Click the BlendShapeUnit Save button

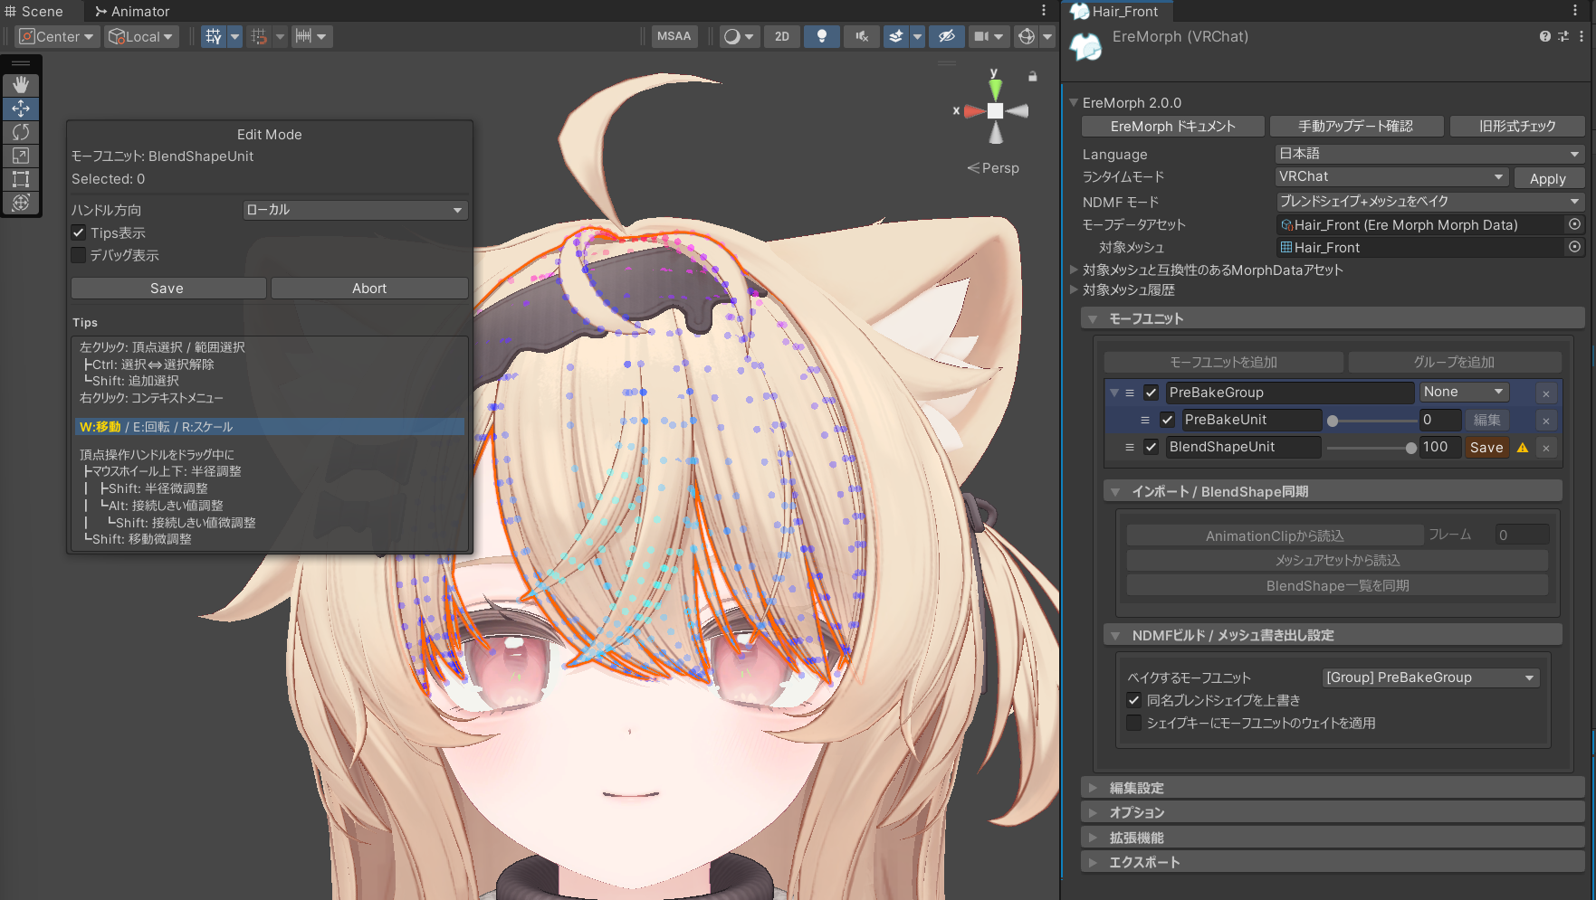click(x=1486, y=448)
